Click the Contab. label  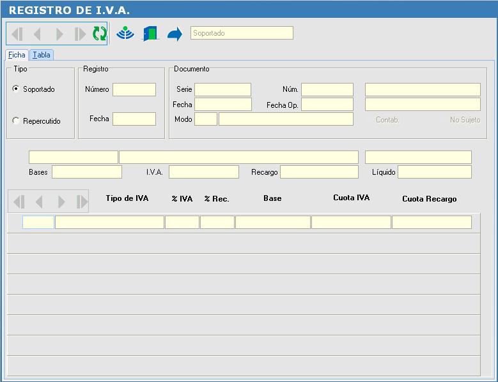click(387, 120)
